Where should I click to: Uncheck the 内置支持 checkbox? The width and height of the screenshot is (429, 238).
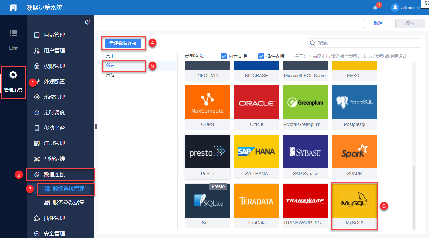point(224,56)
